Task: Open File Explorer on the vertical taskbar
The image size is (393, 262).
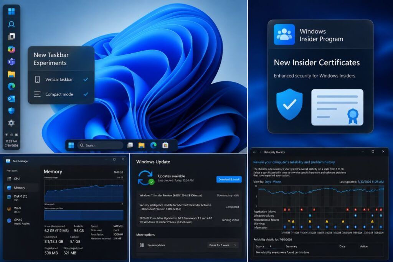Action: coord(12,74)
